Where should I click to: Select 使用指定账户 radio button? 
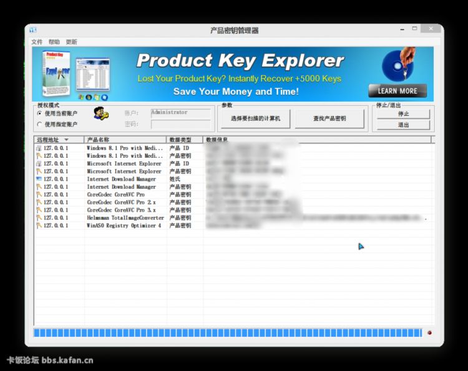click(x=57, y=124)
